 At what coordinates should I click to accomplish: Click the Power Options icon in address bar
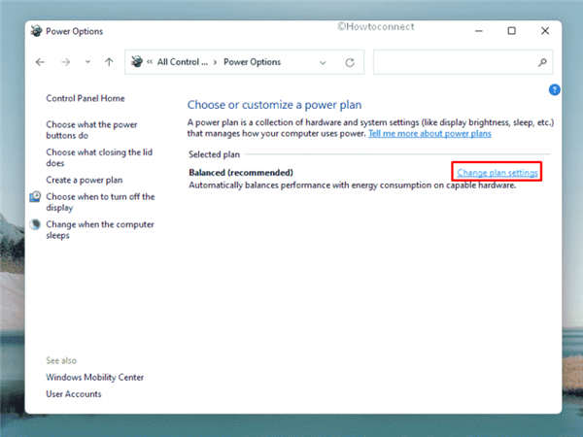click(x=137, y=62)
